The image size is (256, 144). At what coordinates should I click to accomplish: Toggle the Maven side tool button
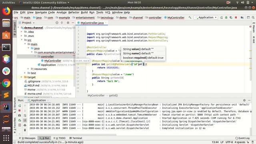[254, 28]
